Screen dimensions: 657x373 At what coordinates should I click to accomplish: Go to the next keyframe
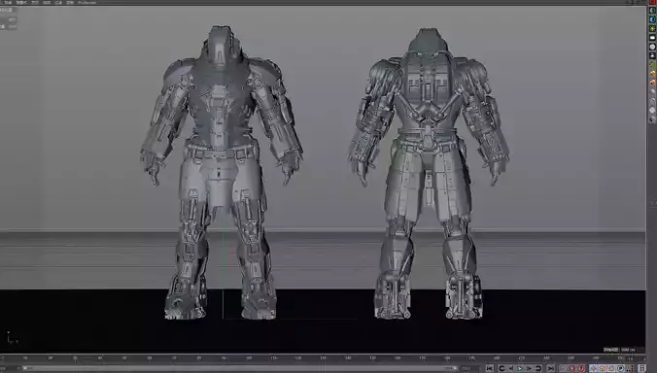538,368
